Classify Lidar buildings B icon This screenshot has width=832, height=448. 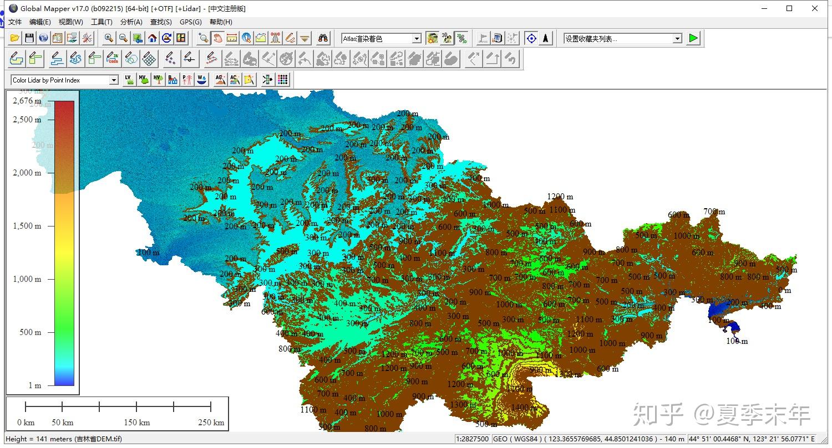coord(173,80)
